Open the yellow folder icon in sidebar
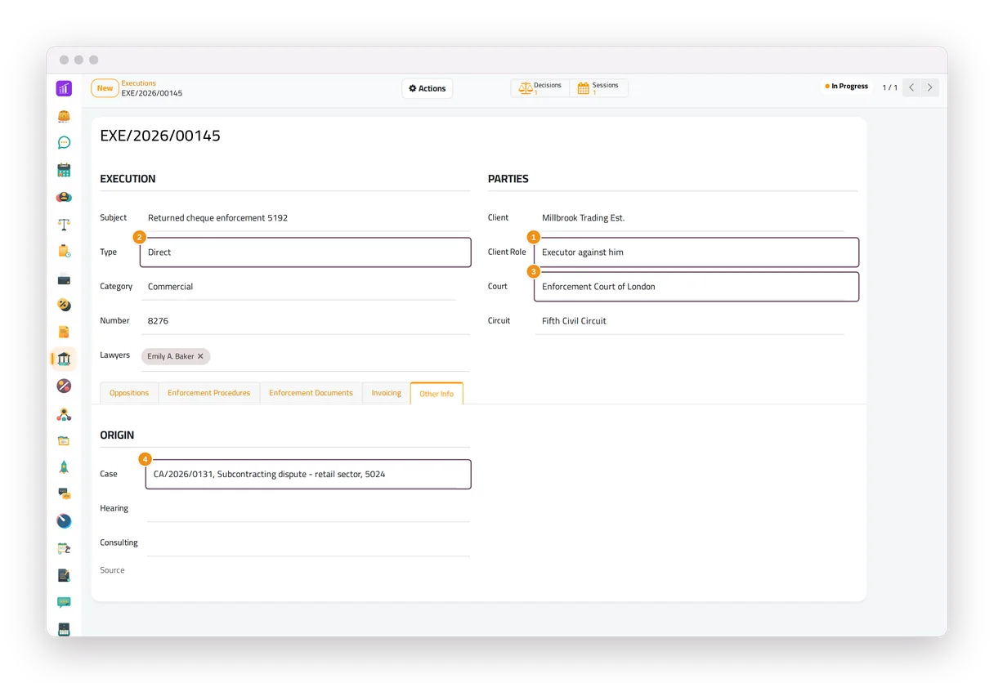994x683 pixels. click(x=64, y=440)
